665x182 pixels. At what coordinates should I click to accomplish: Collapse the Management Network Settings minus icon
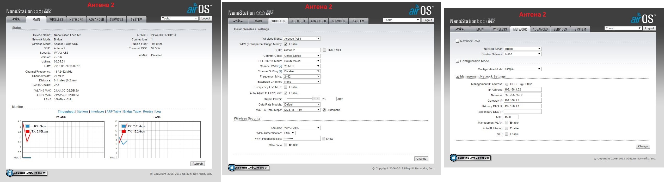457,76
